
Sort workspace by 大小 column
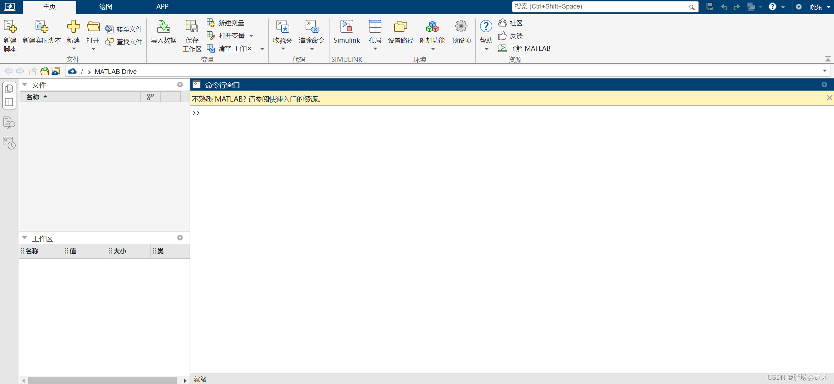(x=129, y=251)
